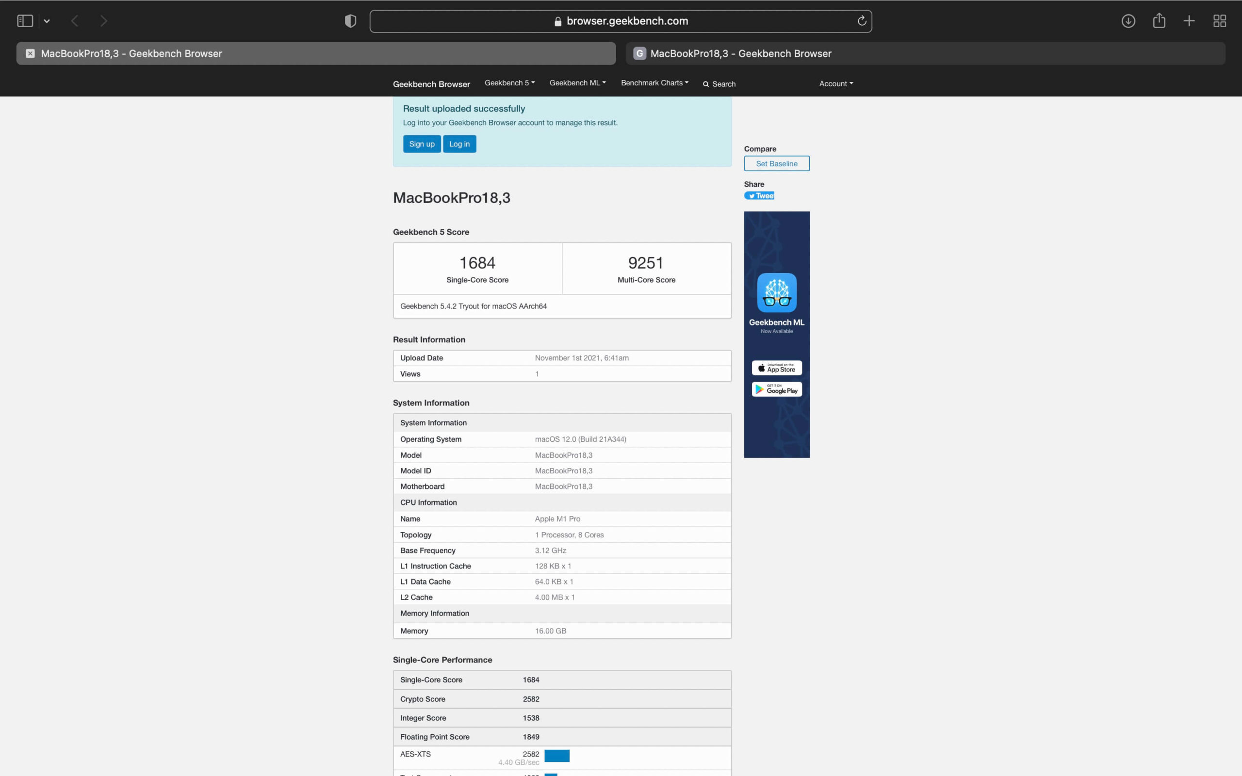
Task: Select the multi-core score 9251 headline
Action: pyautogui.click(x=646, y=263)
